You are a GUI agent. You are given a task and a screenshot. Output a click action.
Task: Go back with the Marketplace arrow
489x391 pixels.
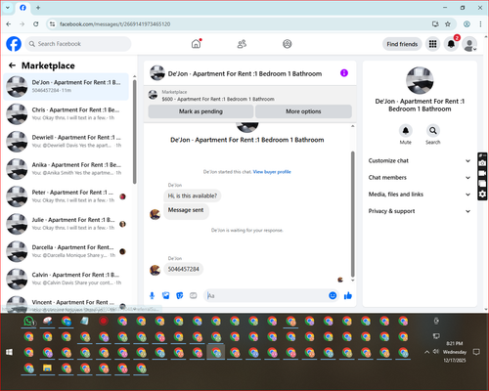pyautogui.click(x=12, y=65)
